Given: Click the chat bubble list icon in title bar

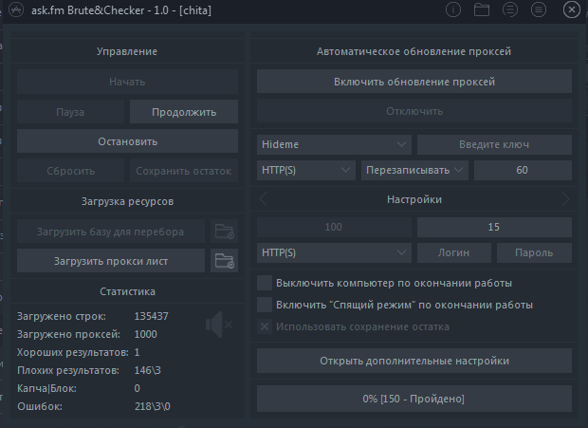Looking at the screenshot, I should [510, 9].
